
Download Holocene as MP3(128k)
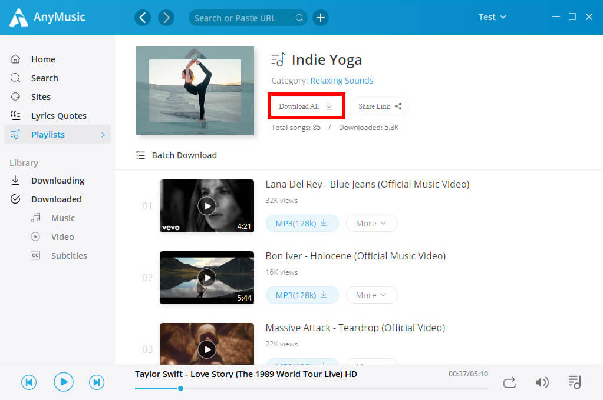point(302,295)
